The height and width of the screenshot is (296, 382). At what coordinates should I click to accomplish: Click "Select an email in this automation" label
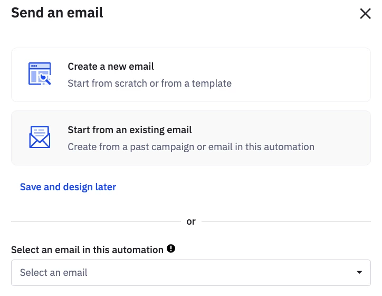[x=87, y=249]
